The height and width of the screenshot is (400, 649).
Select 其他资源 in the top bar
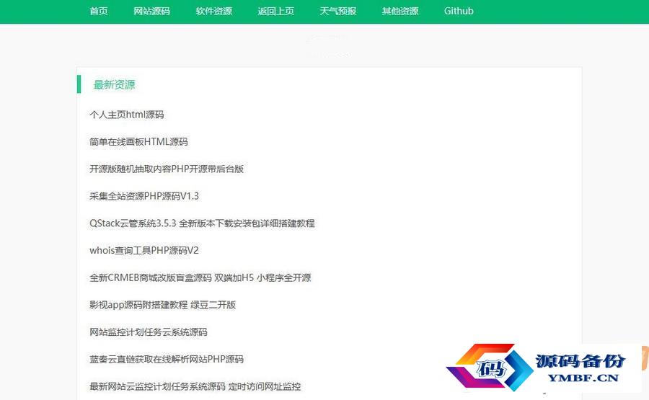tap(399, 11)
